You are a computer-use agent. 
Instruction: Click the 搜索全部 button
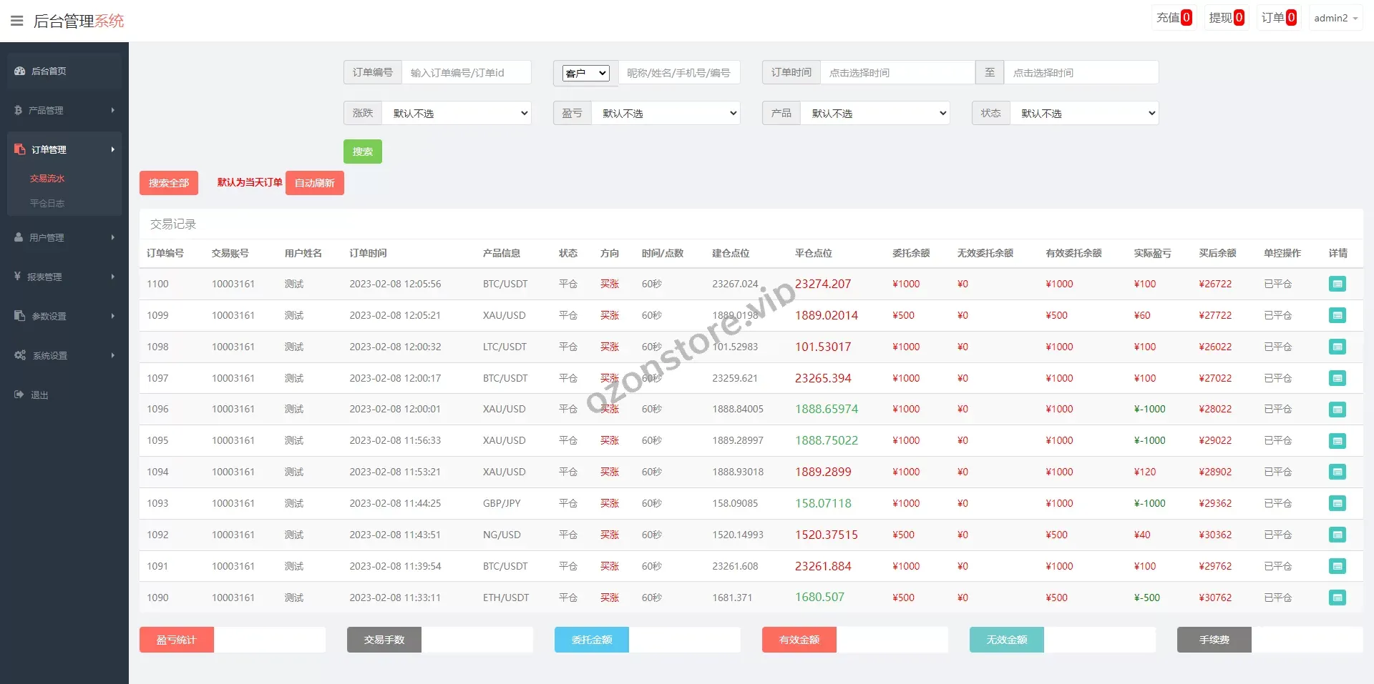168,183
